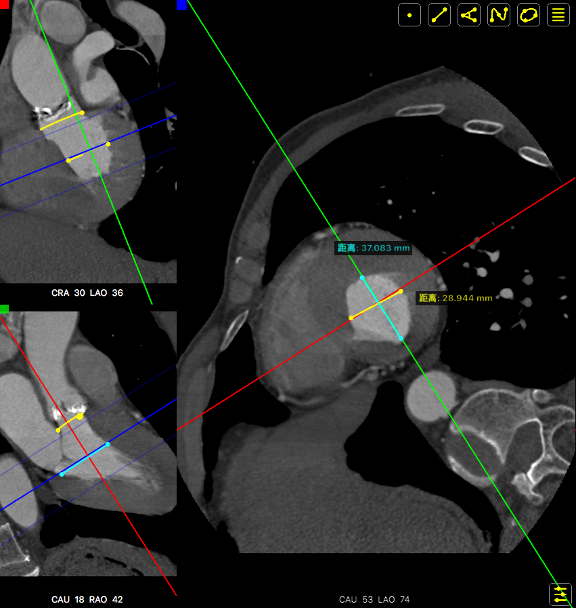
Task: Click the yellow line's left endpoint in main view
Action: point(351,318)
